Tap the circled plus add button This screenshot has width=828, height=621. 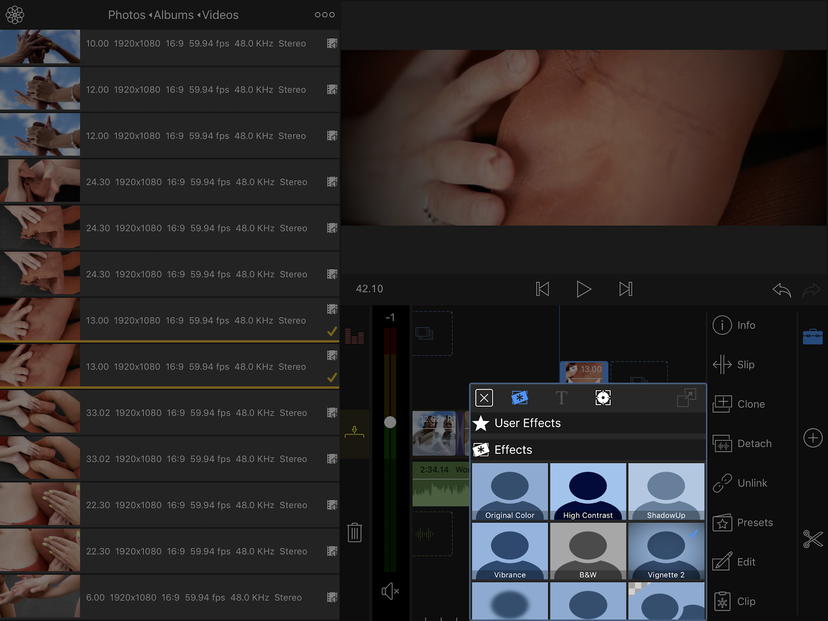pyautogui.click(x=813, y=438)
